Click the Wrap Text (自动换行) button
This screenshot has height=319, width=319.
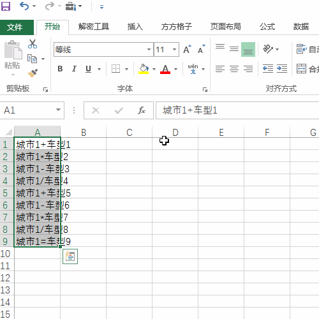coord(308,49)
